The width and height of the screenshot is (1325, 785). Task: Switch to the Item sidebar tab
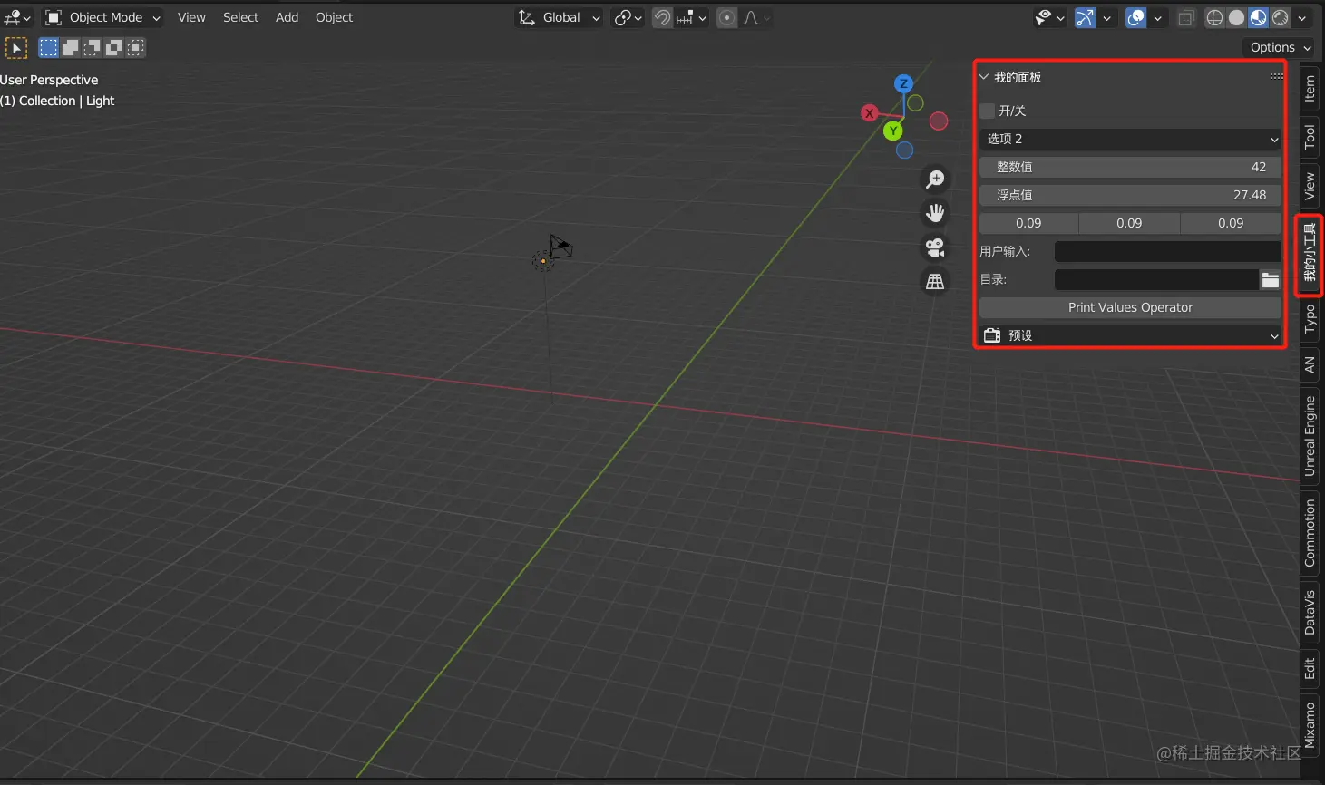click(x=1310, y=89)
